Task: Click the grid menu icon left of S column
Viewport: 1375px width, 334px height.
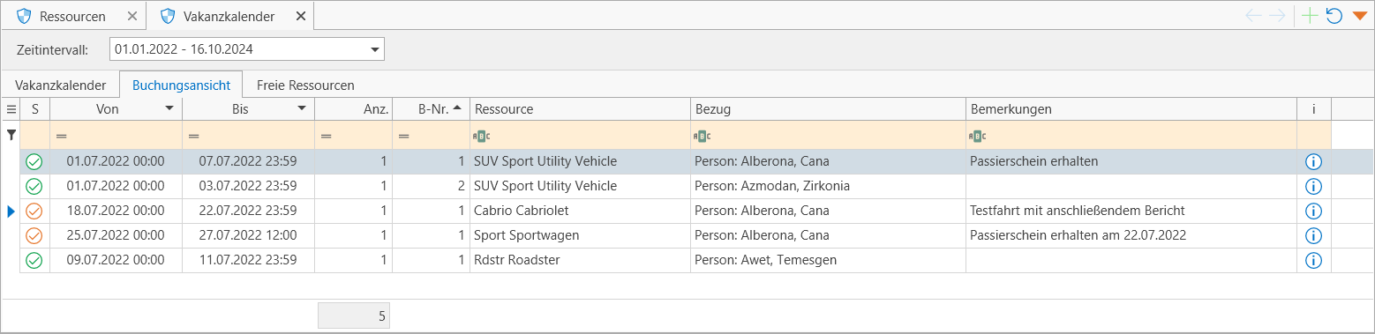Action: click(11, 109)
